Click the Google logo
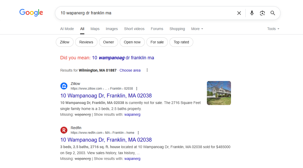This screenshot has height=168, width=303. tap(31, 13)
